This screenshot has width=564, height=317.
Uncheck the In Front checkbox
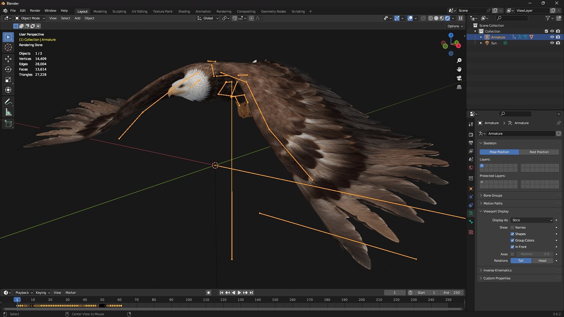pos(512,247)
